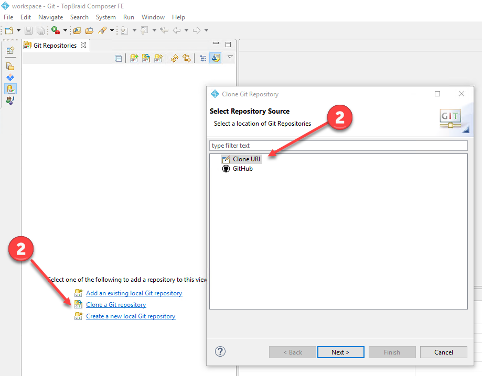Click the Cancel button in Clone dialog
The width and height of the screenshot is (482, 376).
pos(444,352)
